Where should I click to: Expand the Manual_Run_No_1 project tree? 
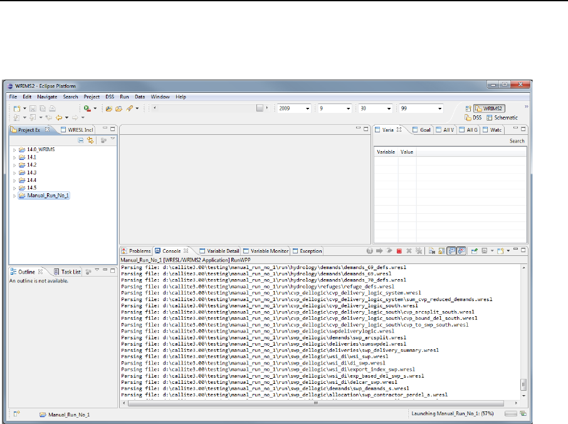tap(14, 195)
